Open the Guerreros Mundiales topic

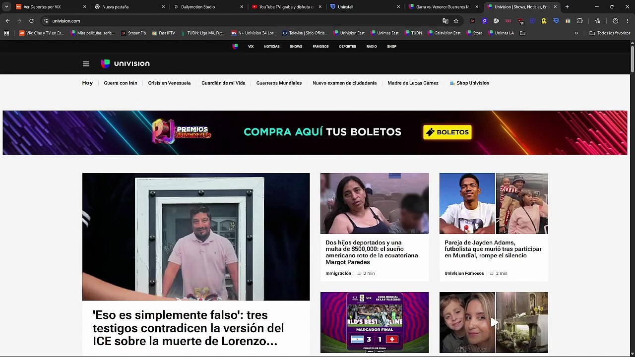279,83
